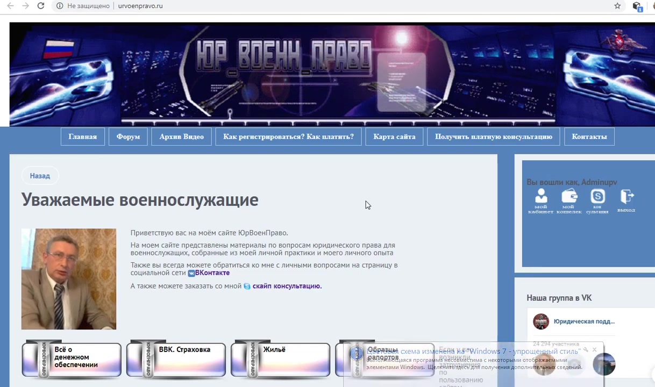
Task: Open browser extension icon in toolbar
Action: 637,6
